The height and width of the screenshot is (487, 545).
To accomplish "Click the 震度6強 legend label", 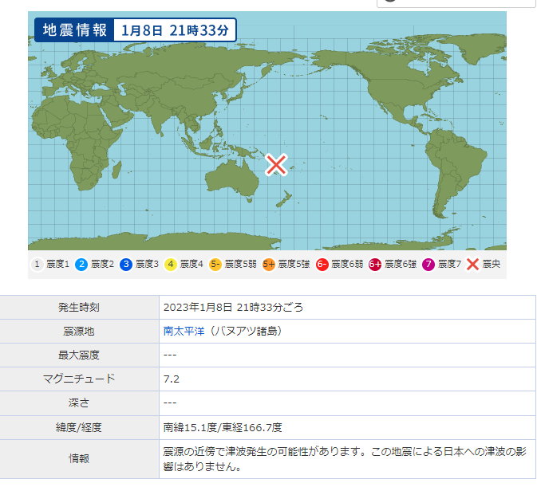I will point(401,264).
